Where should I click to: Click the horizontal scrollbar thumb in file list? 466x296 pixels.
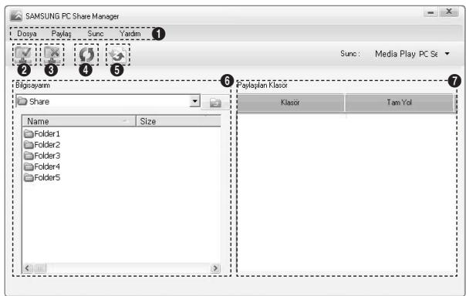[40, 268]
